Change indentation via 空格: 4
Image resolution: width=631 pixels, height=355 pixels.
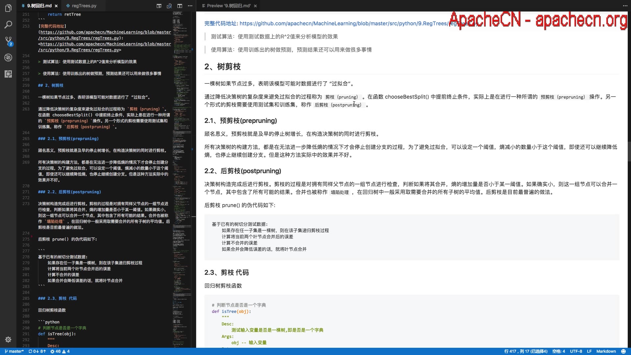pyautogui.click(x=559, y=351)
